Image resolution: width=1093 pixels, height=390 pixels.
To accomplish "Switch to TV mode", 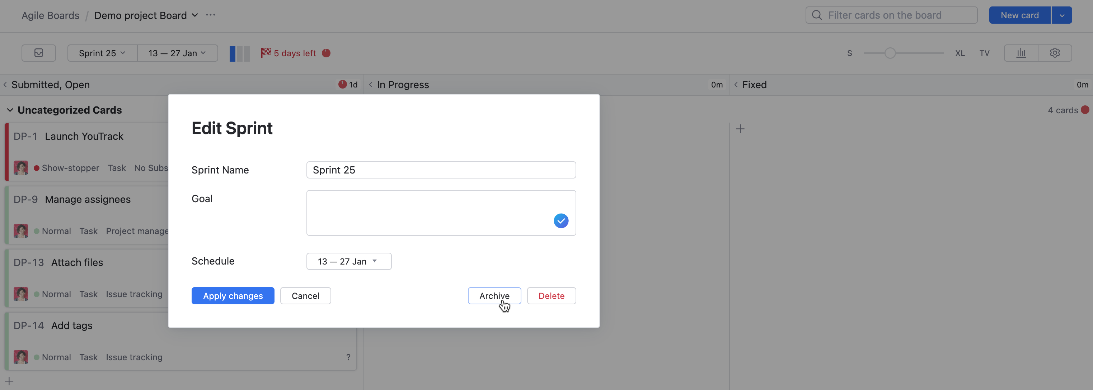I will tap(984, 53).
